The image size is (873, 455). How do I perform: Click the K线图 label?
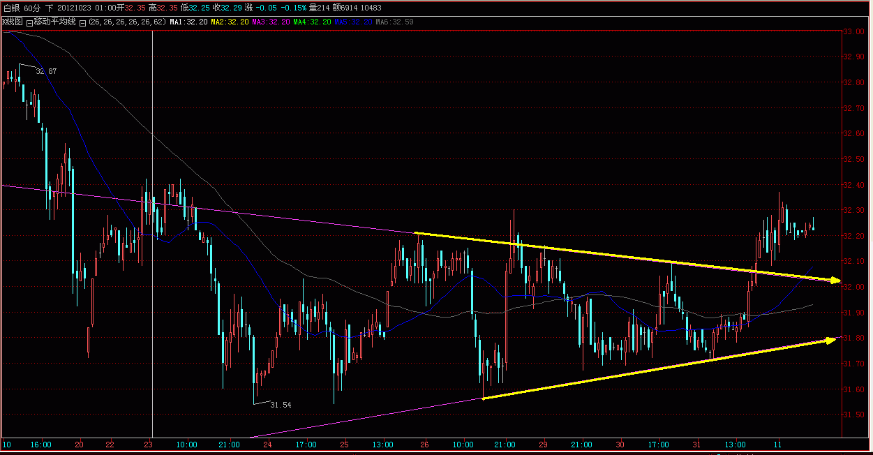pyautogui.click(x=12, y=22)
